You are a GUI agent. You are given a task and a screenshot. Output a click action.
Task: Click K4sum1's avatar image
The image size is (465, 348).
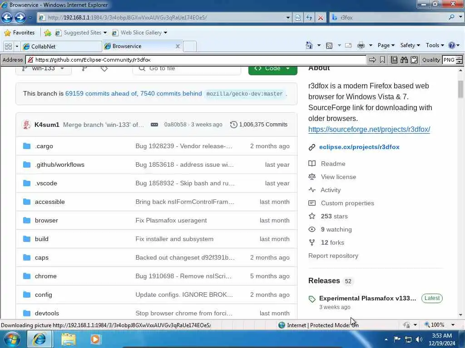27,125
